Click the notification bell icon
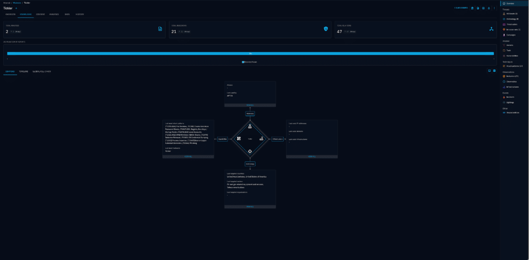Image resolution: width=529 pixels, height=260 pixels. click(489, 8)
